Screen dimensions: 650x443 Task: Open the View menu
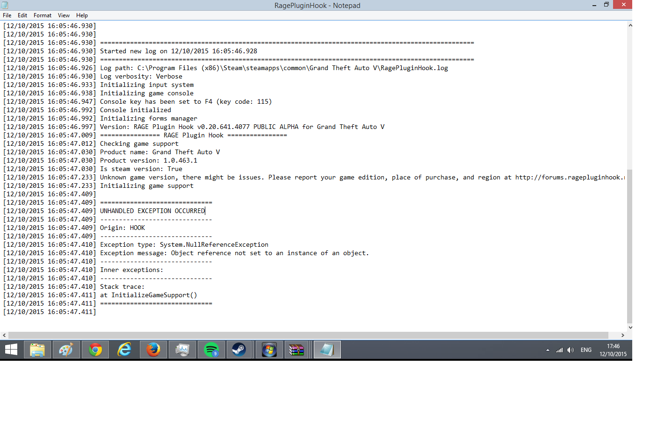[x=64, y=15]
